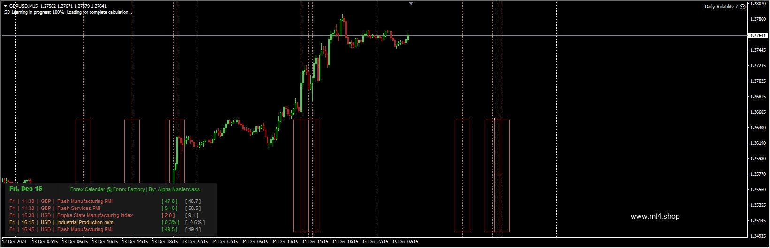The image size is (770, 248).
Task: Click the '15 Dec 02:15' time axis label
Action: [405, 242]
